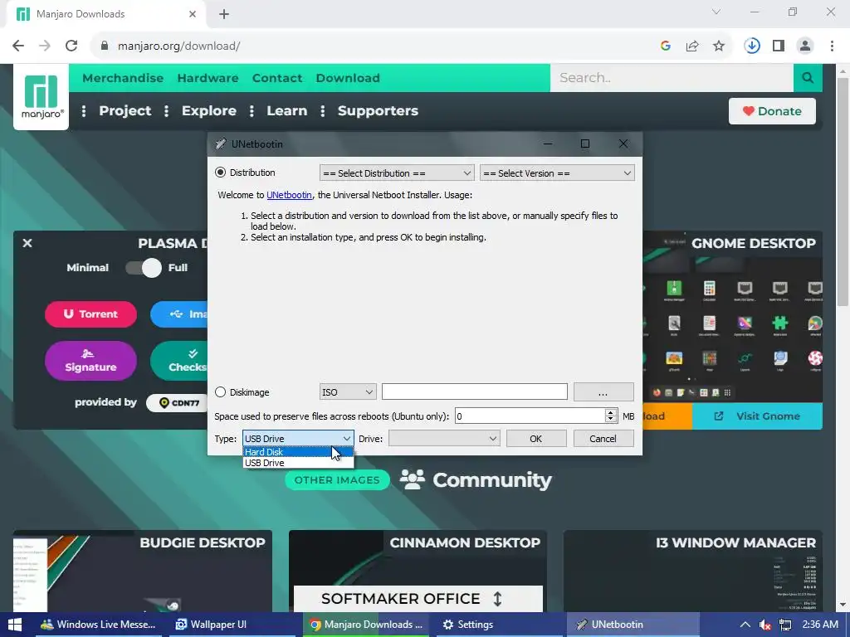Click the Chrome address bar URL
Viewport: 850px width, 637px height.
pos(179,46)
